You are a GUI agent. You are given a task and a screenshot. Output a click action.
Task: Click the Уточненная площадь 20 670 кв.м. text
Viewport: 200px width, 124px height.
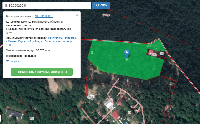pos(28,51)
